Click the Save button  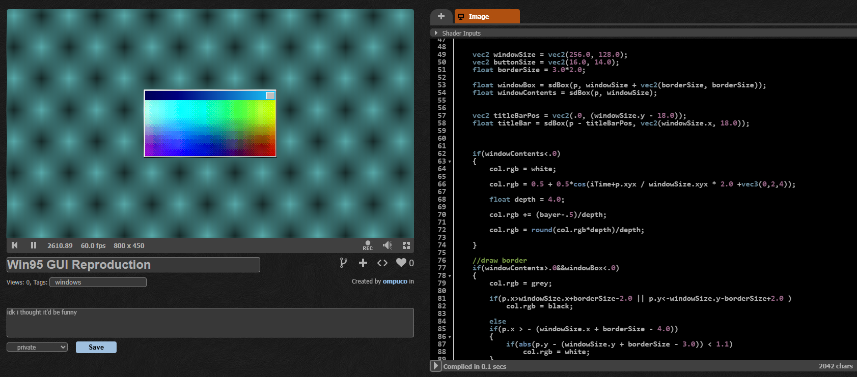coord(96,347)
